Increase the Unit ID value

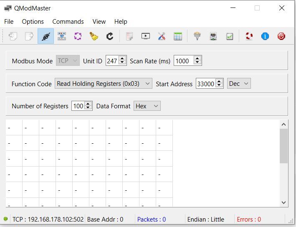[122, 58]
